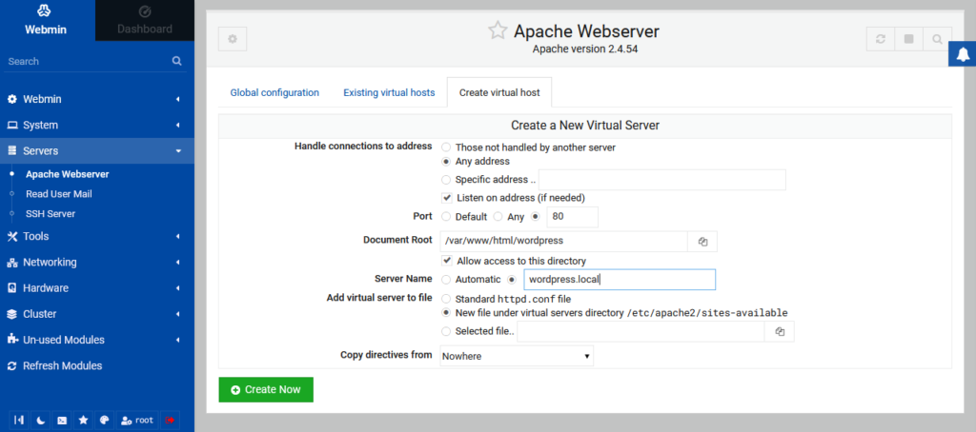Open the command shell terminal icon
Viewport: 976px width, 432px height.
(62, 420)
